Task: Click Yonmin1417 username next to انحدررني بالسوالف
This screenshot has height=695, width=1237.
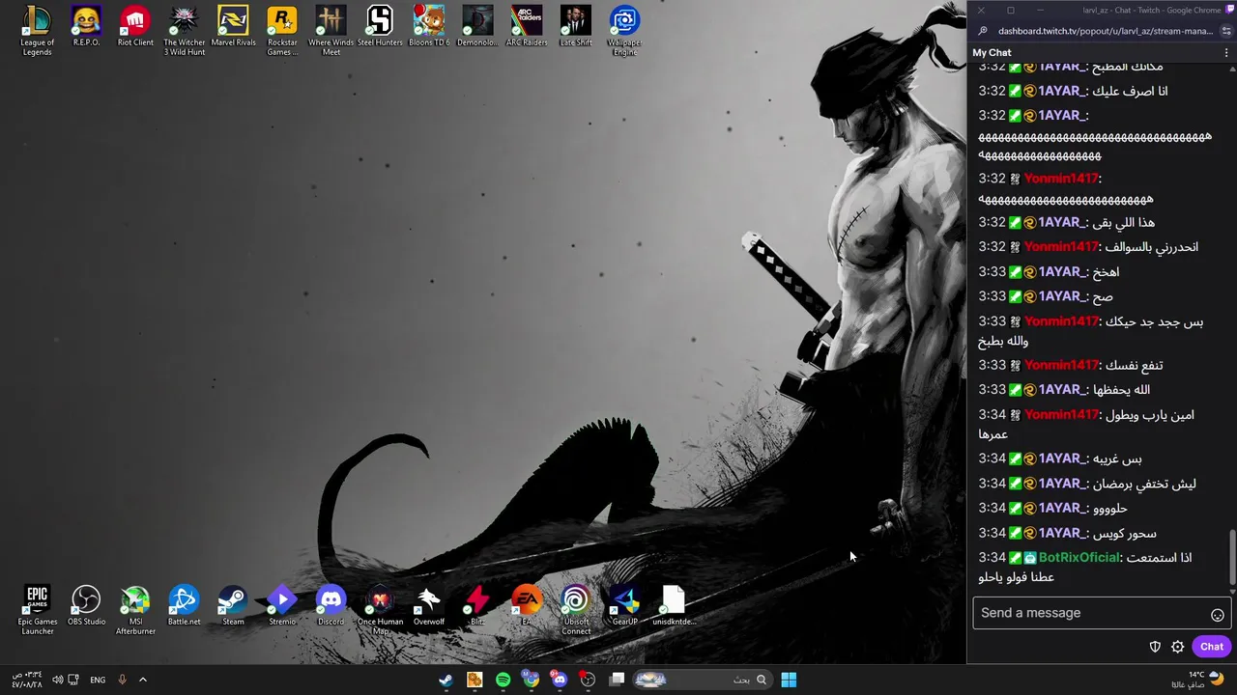Action: (x=1061, y=247)
